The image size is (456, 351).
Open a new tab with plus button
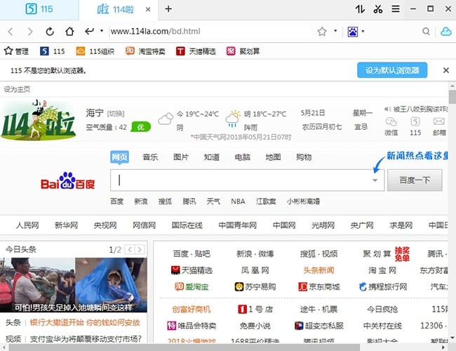point(168,9)
